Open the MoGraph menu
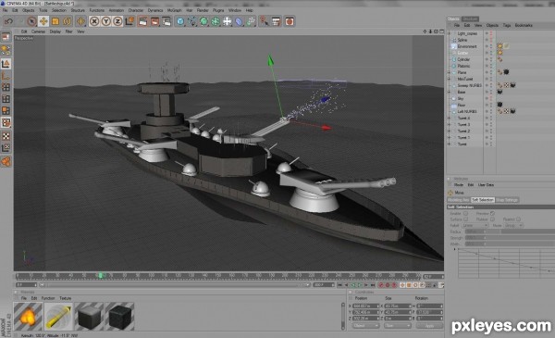This screenshot has width=555, height=338. coord(174,10)
